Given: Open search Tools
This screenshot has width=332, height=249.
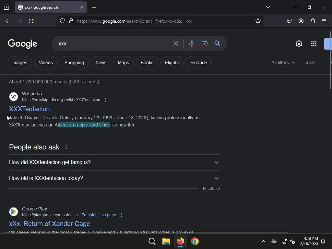Looking at the screenshot, I should pos(310,63).
